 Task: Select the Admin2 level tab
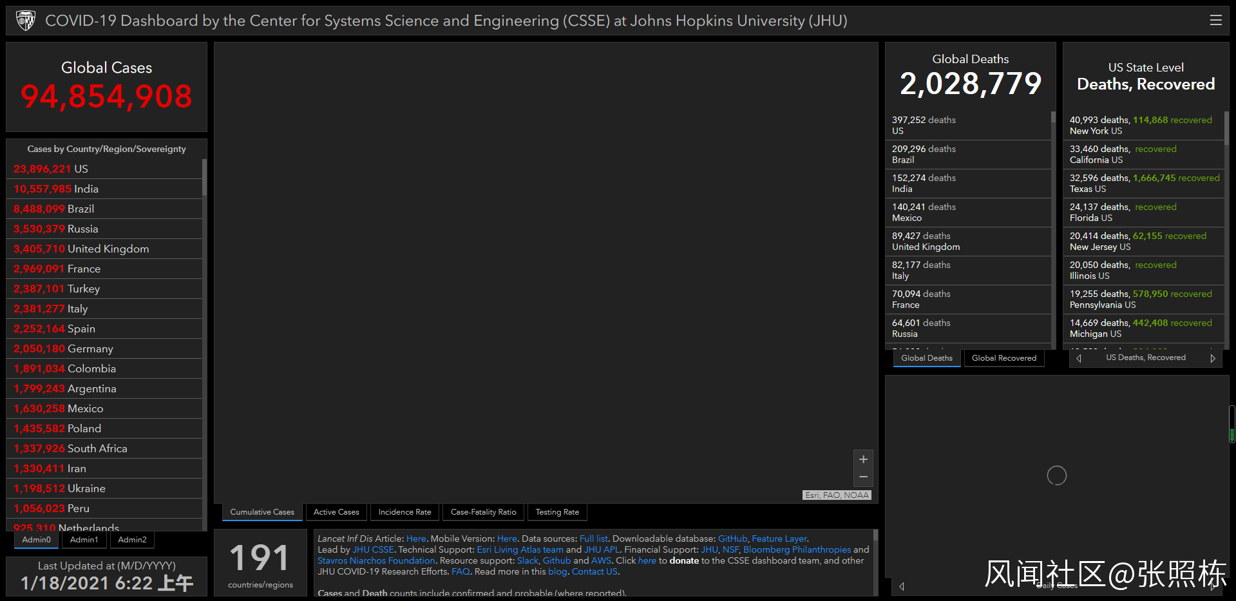132,540
